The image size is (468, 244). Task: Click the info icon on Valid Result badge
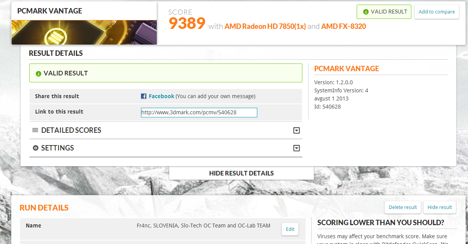(366, 12)
